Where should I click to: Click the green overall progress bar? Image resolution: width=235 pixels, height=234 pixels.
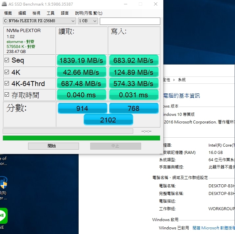[81, 138]
